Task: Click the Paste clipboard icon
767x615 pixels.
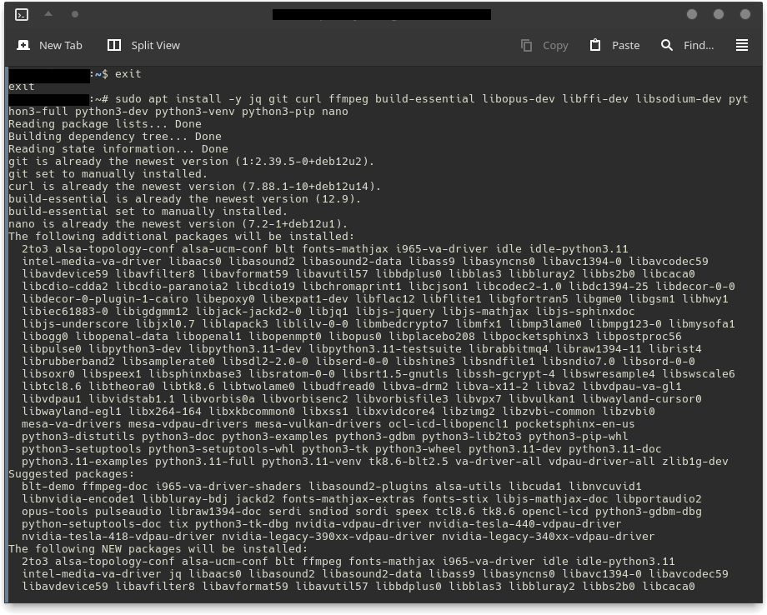Action: click(595, 45)
